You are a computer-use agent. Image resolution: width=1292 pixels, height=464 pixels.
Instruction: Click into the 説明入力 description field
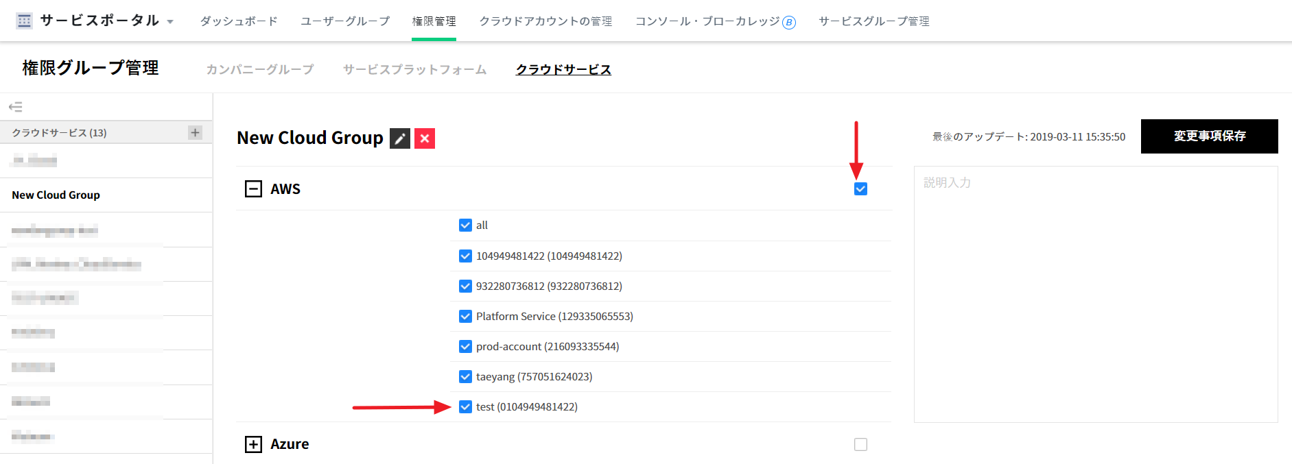(x=1095, y=294)
